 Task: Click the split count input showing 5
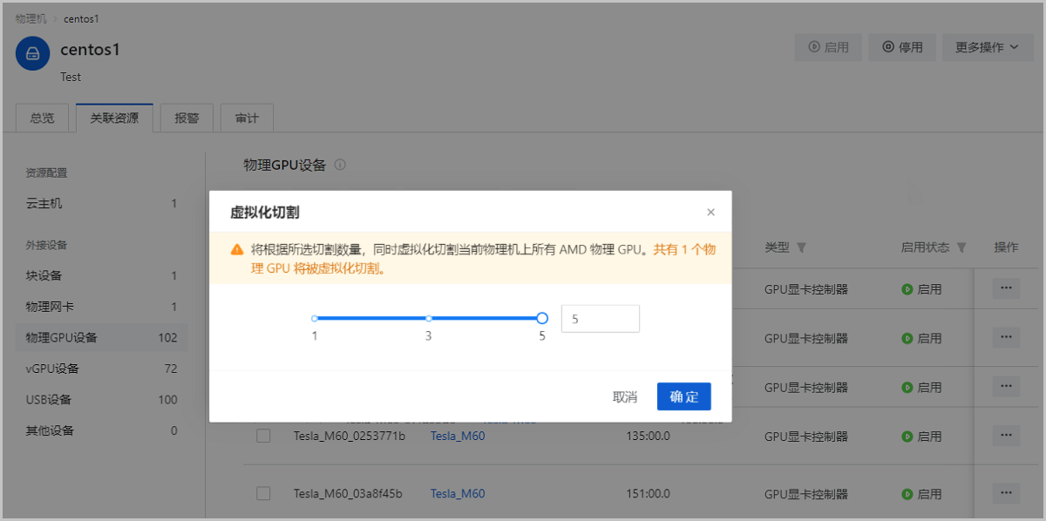tap(600, 318)
